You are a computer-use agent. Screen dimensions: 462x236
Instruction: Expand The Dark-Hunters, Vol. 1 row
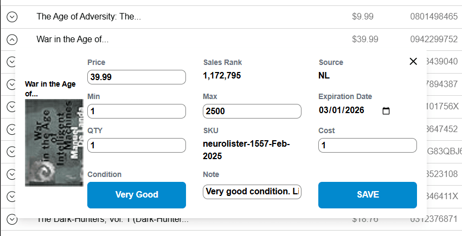[12, 219]
